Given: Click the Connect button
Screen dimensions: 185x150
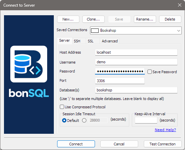Looking at the screenshot, I should [76, 144].
